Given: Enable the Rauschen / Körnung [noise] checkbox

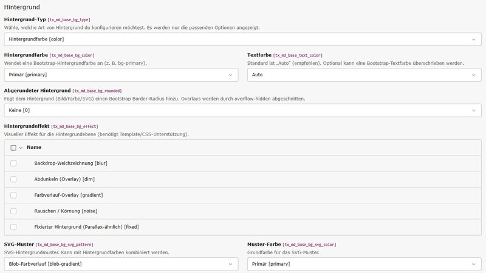Looking at the screenshot, I should pos(13,211).
